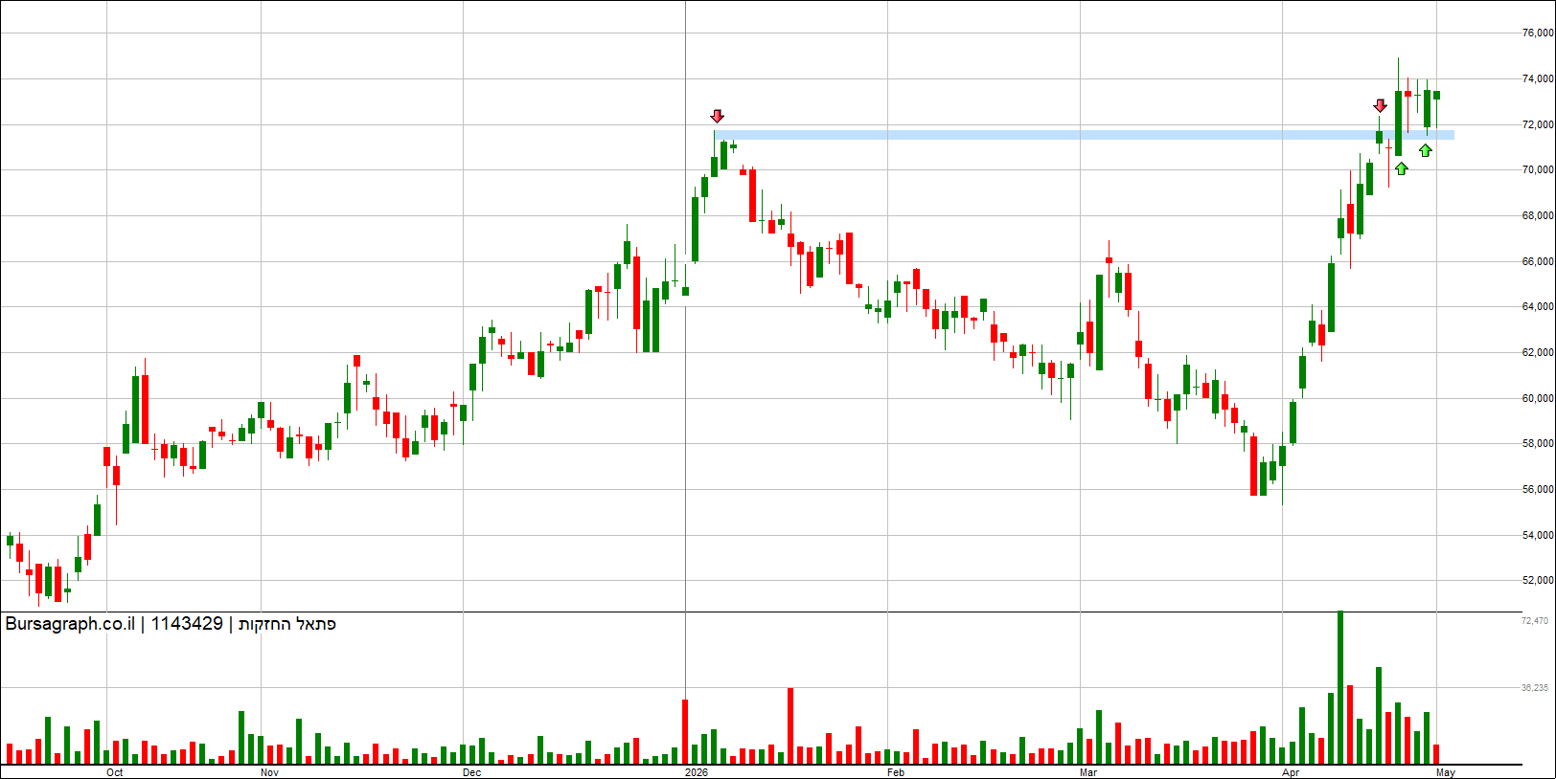Image resolution: width=1556 pixels, height=779 pixels.
Task: Click the 56,000 price axis label
Action: (x=1537, y=489)
